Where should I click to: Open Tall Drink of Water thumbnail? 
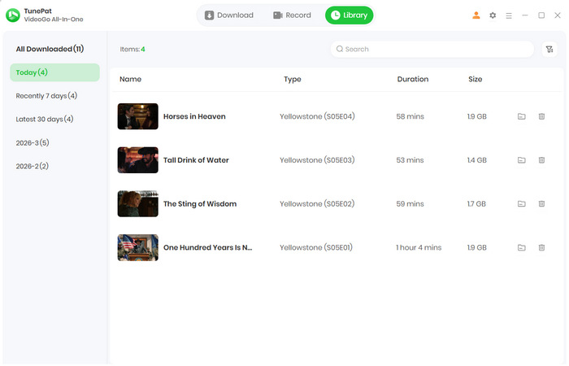click(x=138, y=160)
